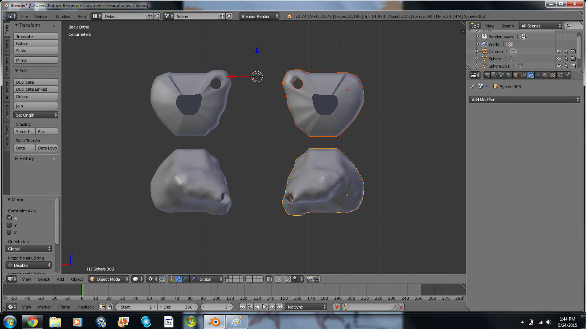Toggle renderability camera for Sphere.001
This screenshot has height=329, width=586.
574,66
